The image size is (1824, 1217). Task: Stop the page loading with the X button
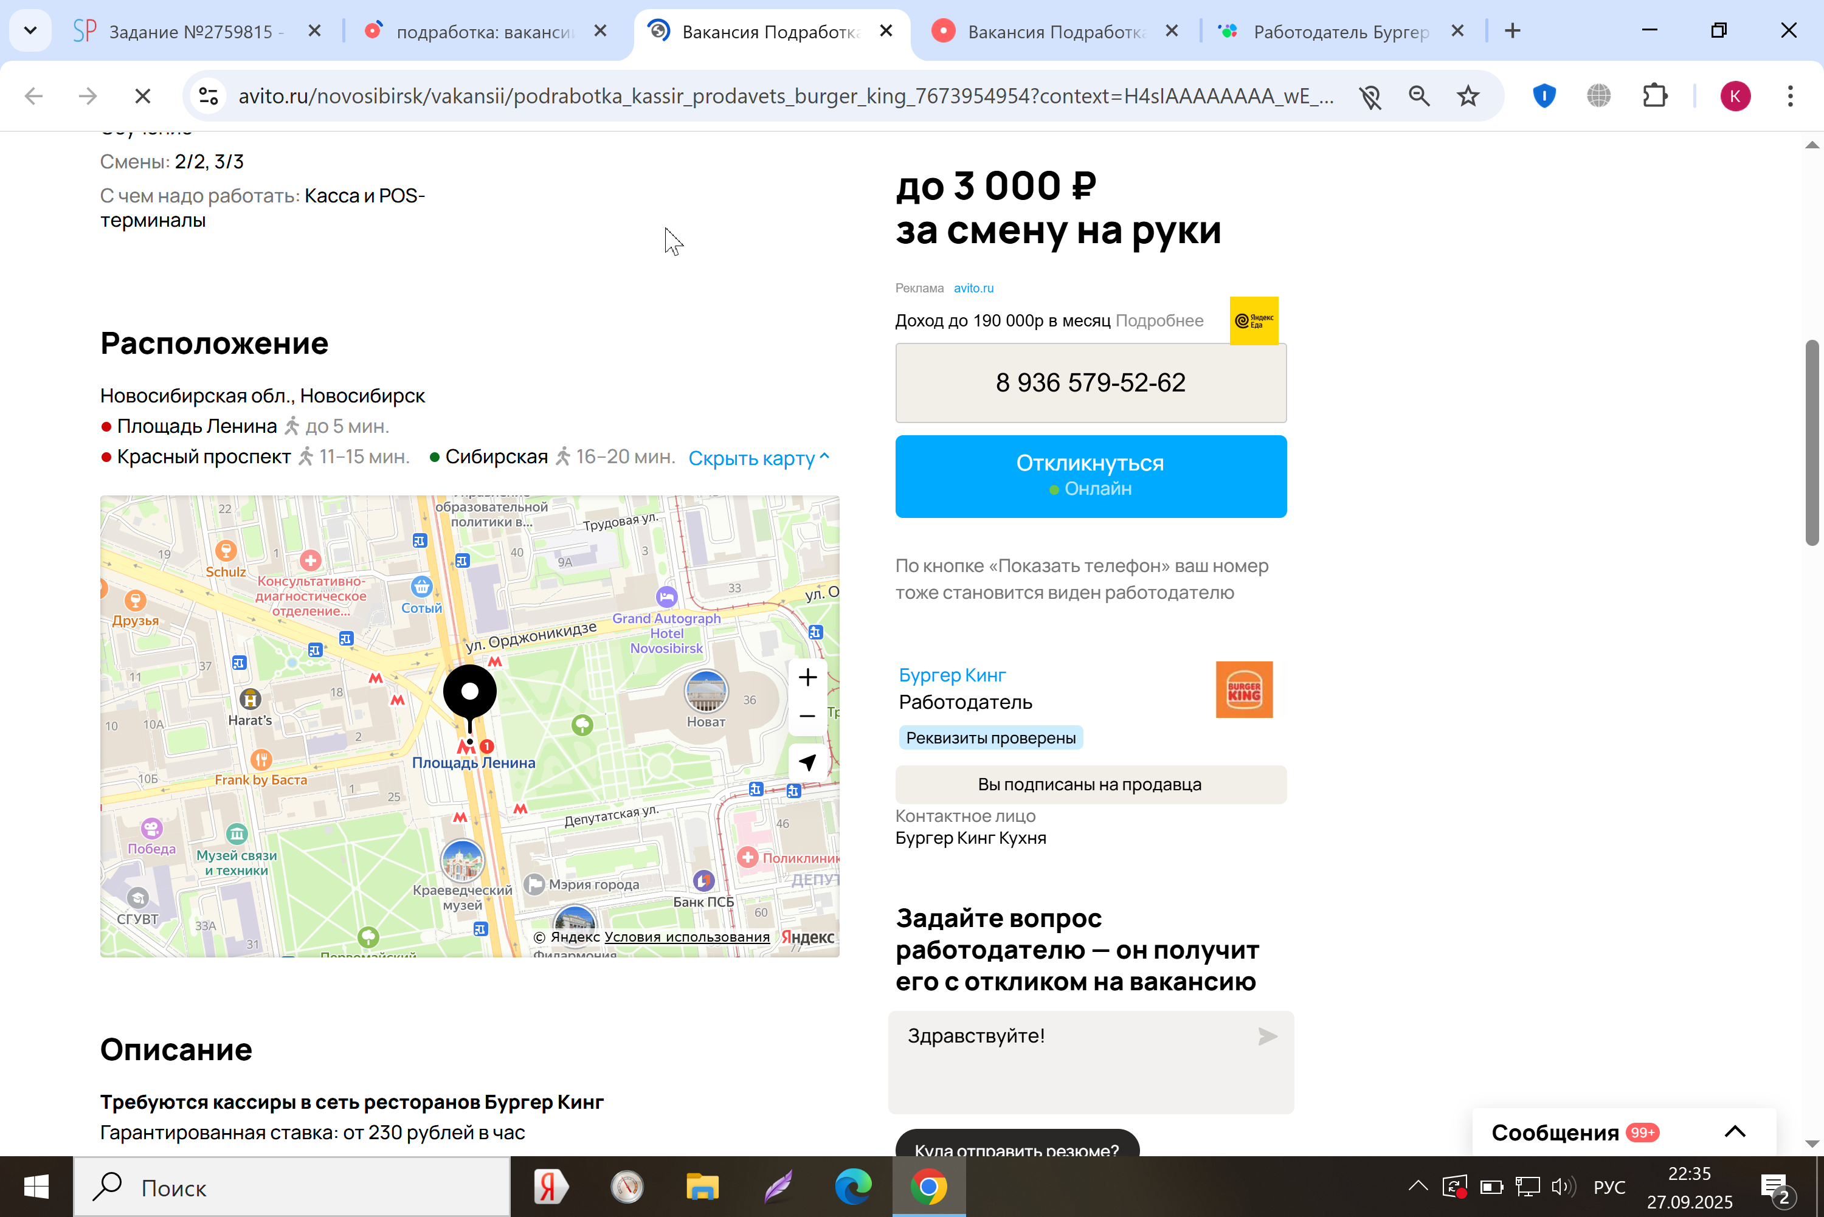pos(143,96)
